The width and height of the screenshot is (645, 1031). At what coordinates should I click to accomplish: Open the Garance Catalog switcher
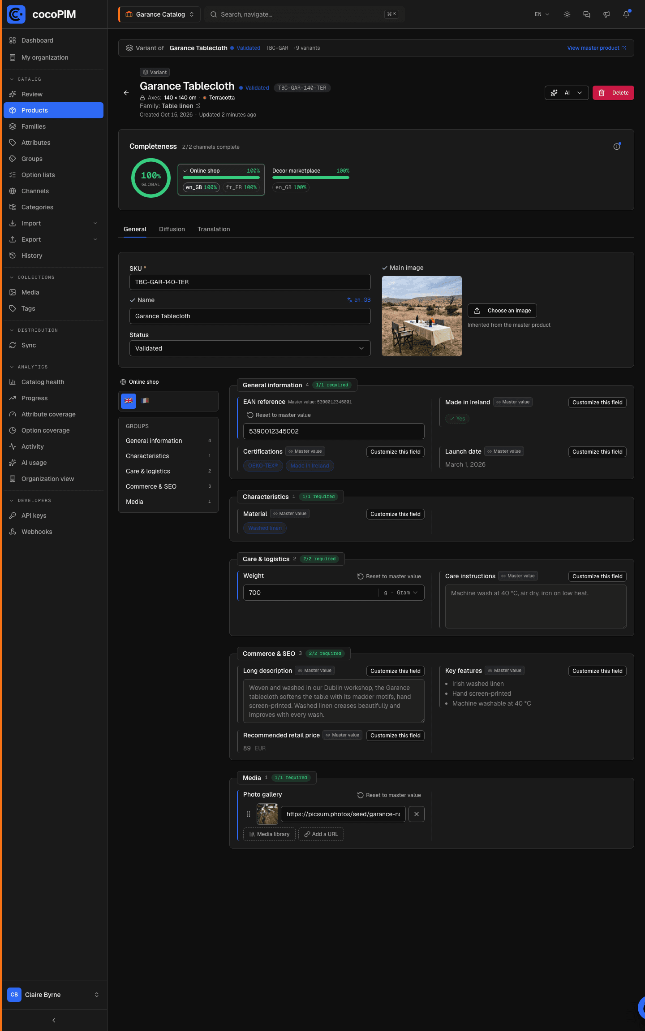(159, 14)
